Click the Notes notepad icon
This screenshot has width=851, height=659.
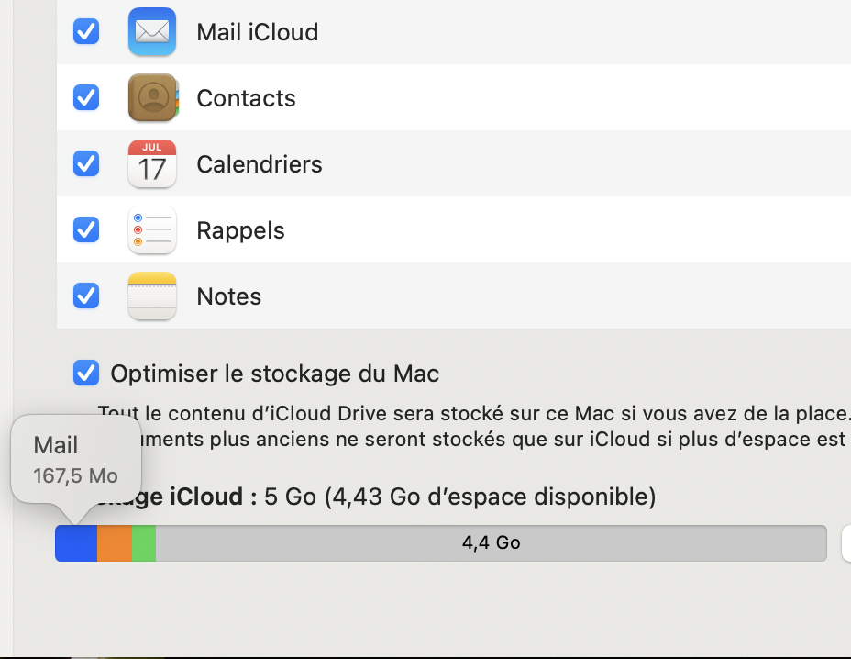point(152,296)
